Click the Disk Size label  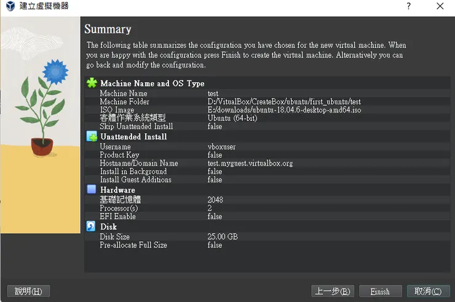[115, 236]
